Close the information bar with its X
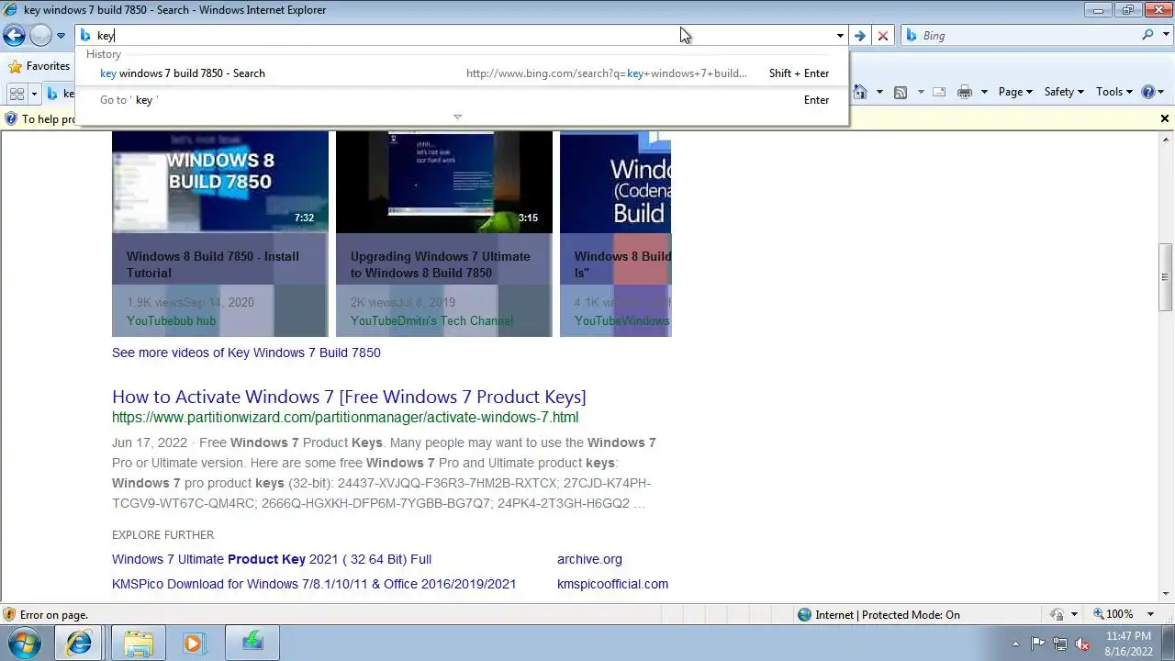The height and width of the screenshot is (661, 1175). click(1165, 118)
